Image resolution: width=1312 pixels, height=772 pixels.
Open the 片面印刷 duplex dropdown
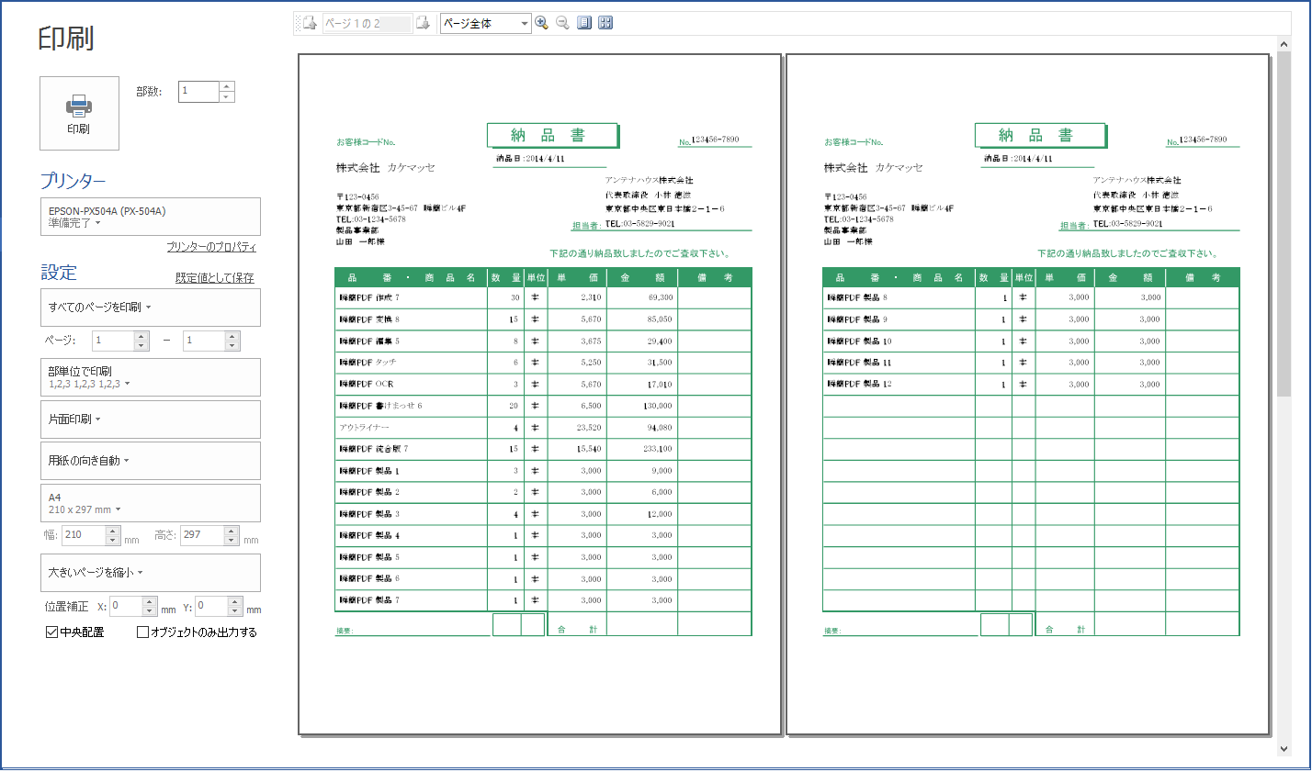point(151,420)
